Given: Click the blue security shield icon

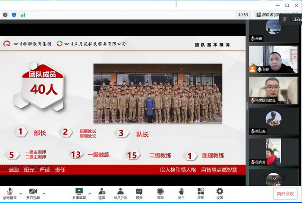Looking at the screenshot, I should coord(14,15).
